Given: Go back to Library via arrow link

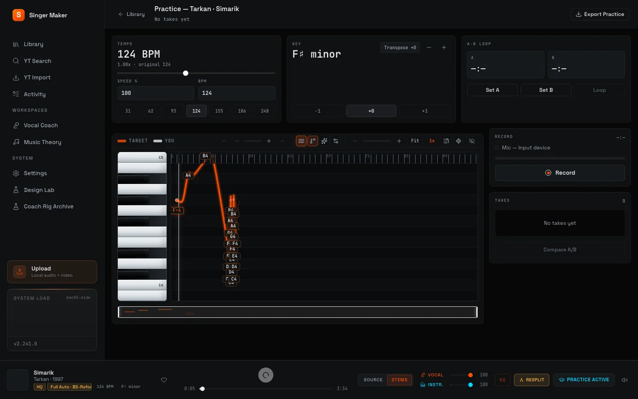Looking at the screenshot, I should pos(132,14).
